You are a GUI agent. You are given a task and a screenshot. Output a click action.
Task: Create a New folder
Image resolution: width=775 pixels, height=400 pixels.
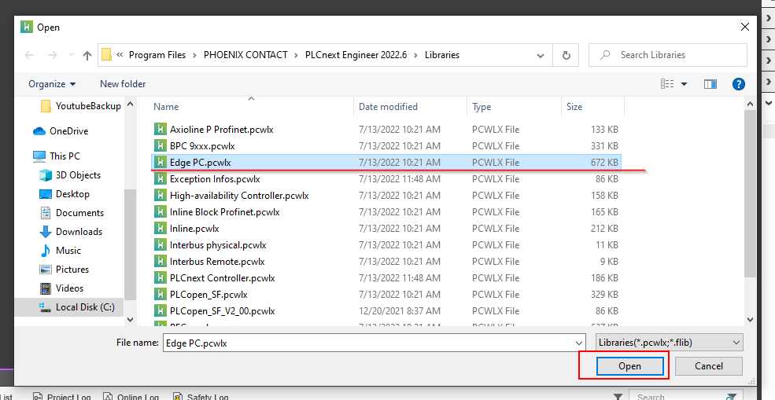pos(123,84)
